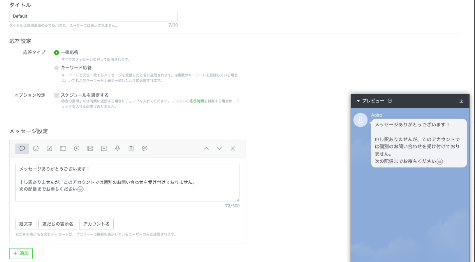Click inside the message text area
The width and height of the screenshot is (475, 262).
point(127,183)
